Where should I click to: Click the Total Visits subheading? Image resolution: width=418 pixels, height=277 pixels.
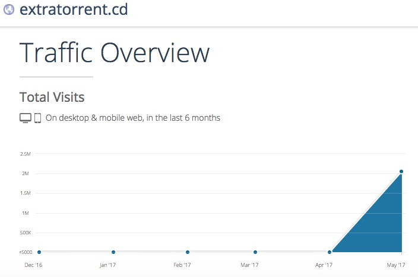(52, 97)
